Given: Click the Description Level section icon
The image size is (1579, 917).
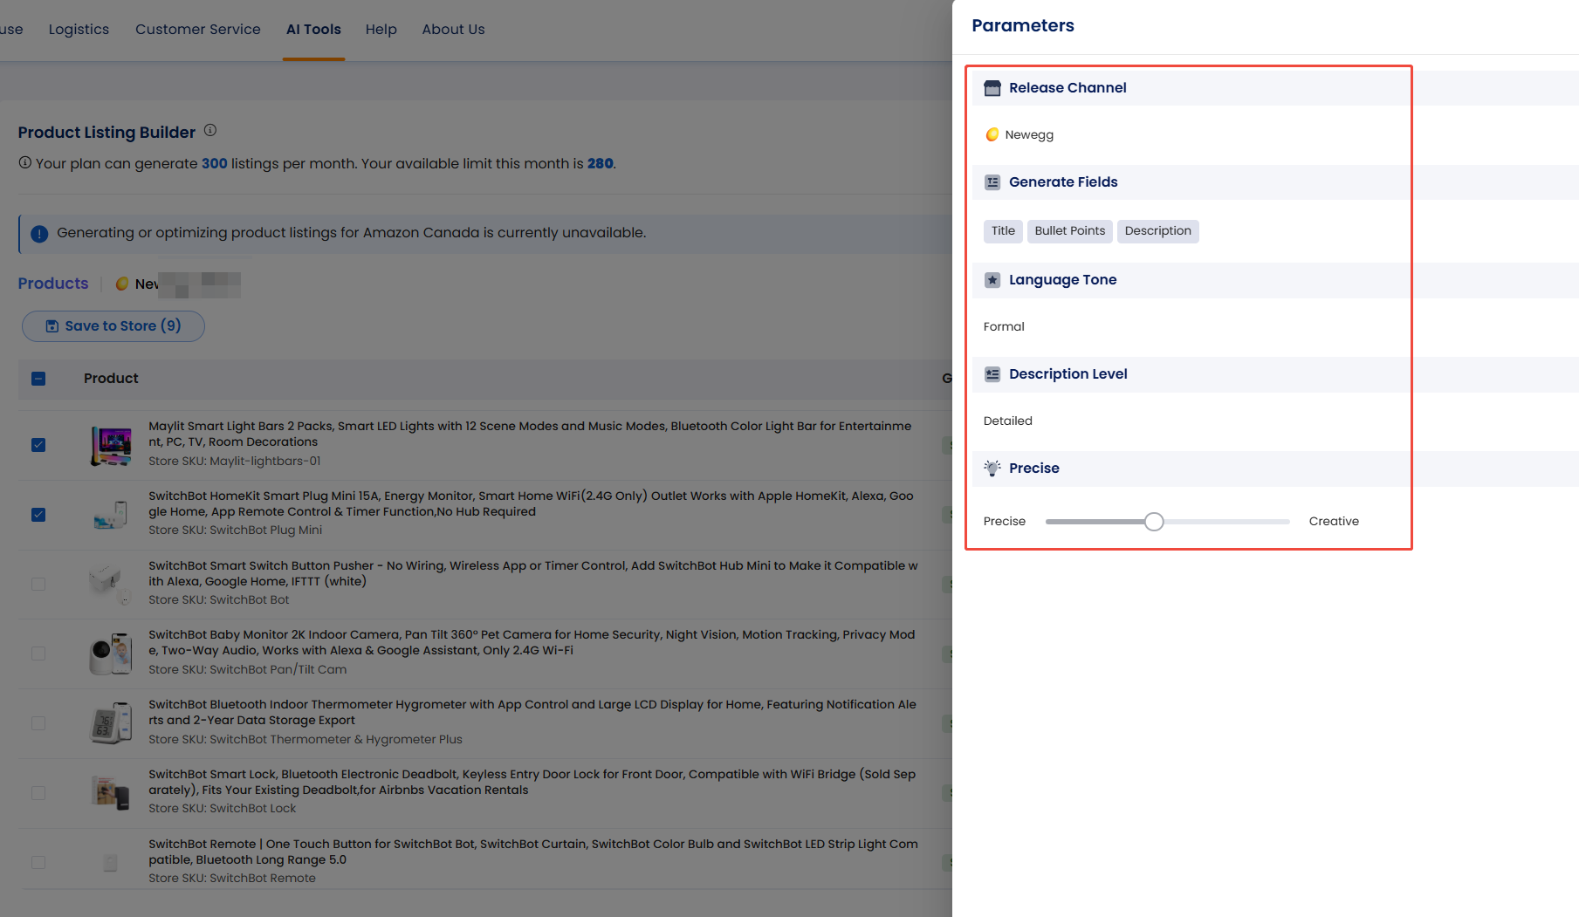Looking at the screenshot, I should [992, 374].
